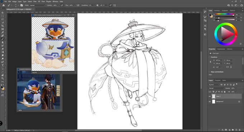
Task: Select the Clone Stamp tool
Action: tap(3, 42)
